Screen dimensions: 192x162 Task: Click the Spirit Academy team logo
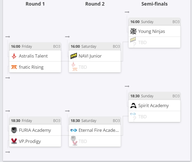point(133,106)
